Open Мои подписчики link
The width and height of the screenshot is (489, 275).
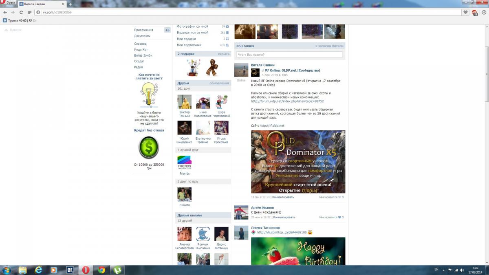point(189,45)
